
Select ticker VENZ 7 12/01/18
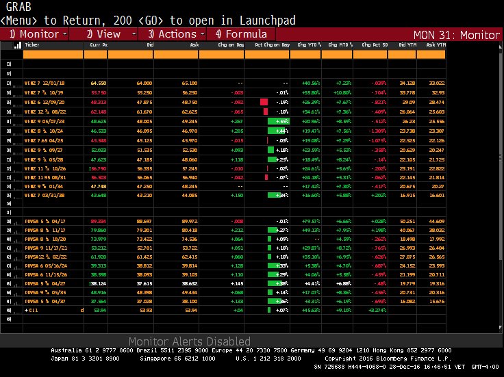(45, 83)
